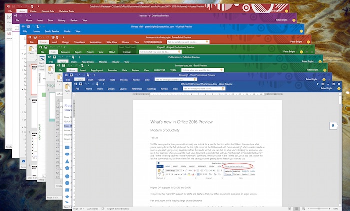Click the Undo arrow in Word's title bar
The height and width of the screenshot is (211, 350).
pos(85,84)
